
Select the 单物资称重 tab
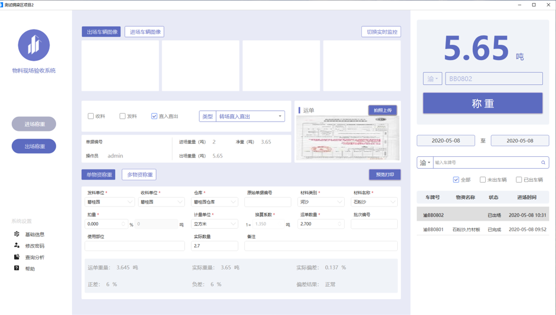99,175
